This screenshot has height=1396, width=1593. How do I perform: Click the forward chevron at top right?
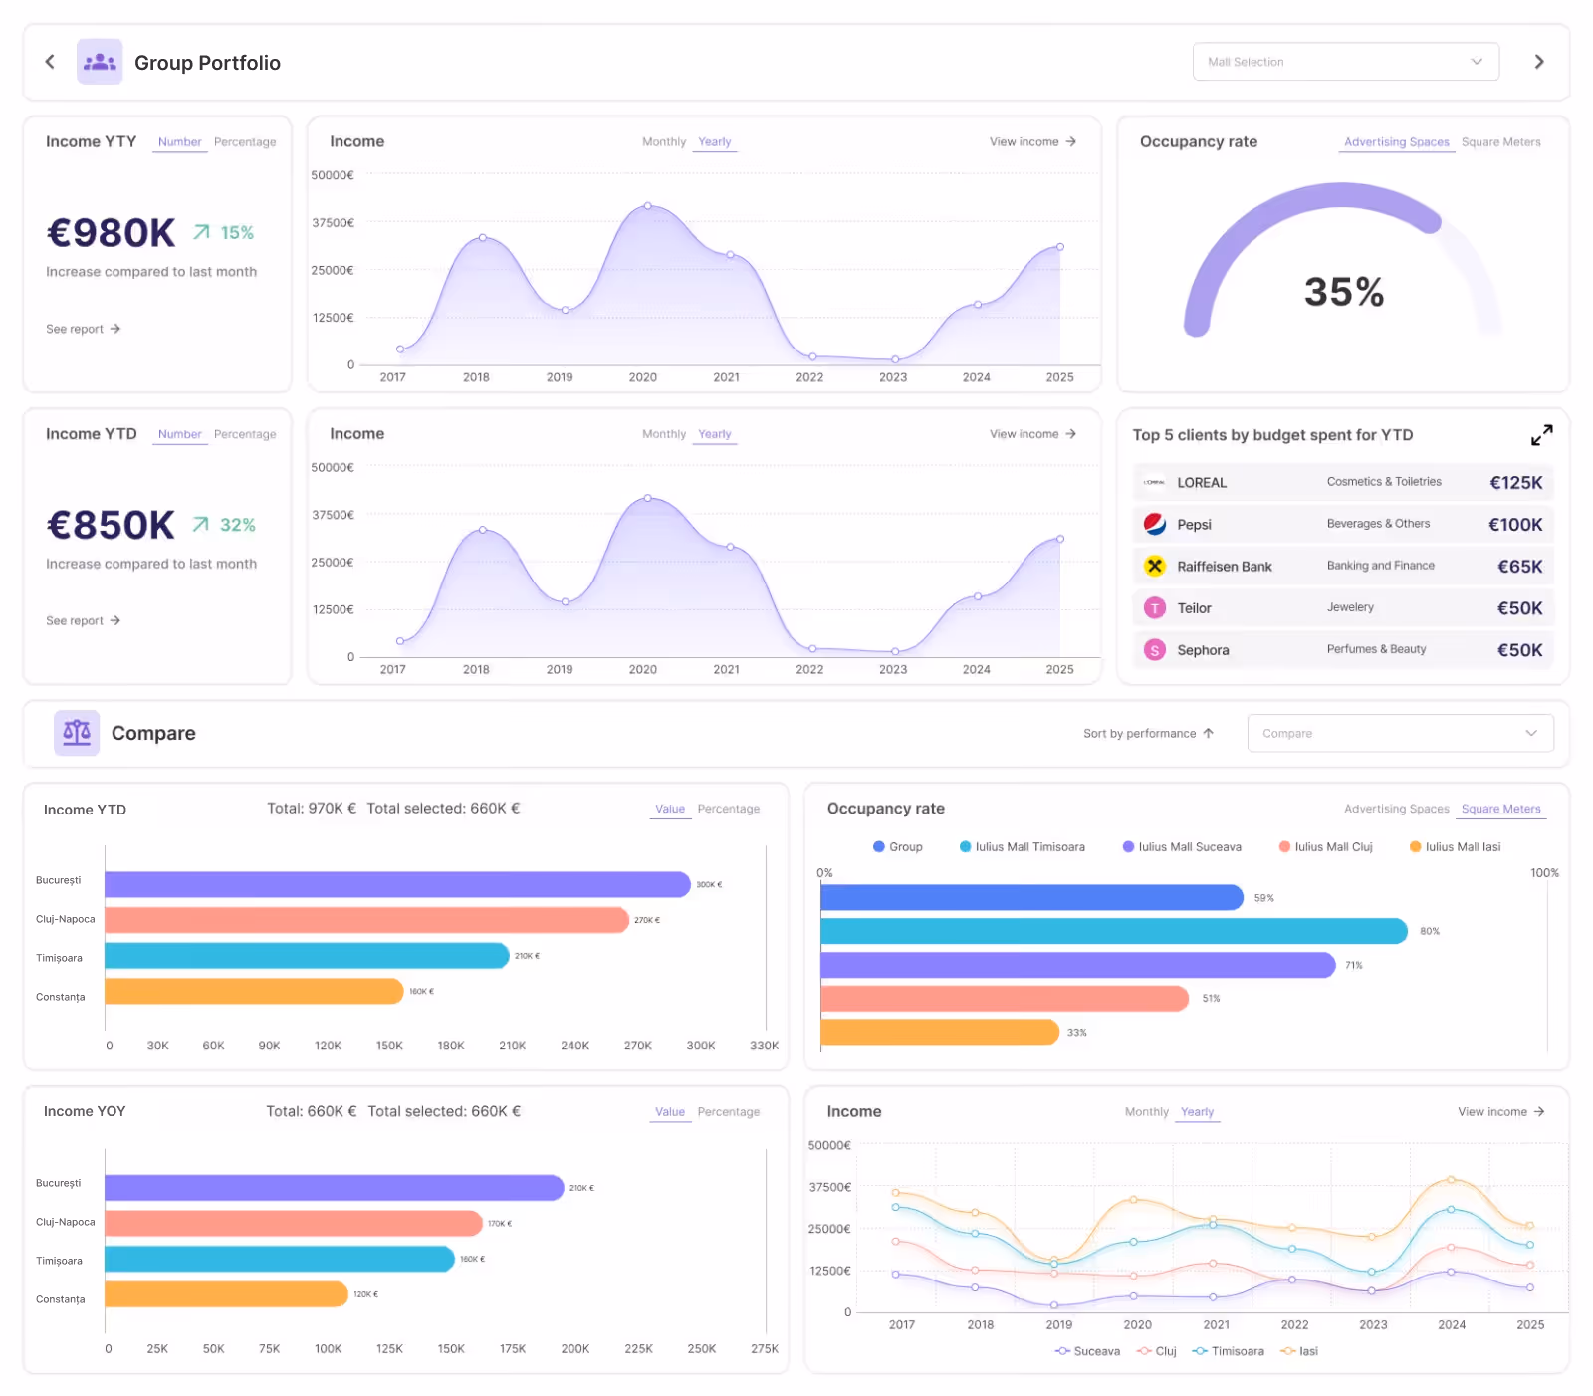click(1539, 61)
